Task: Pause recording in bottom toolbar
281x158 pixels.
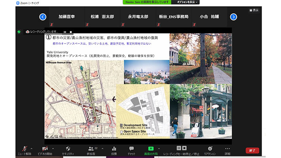Action: pos(179,148)
